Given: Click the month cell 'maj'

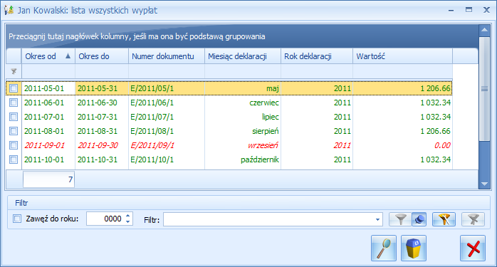Looking at the screenshot, I should pos(273,88).
